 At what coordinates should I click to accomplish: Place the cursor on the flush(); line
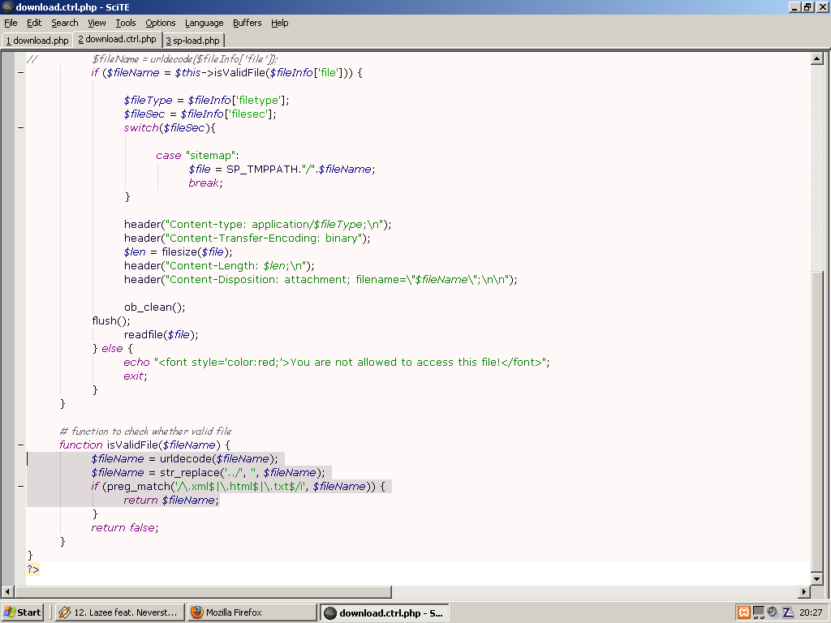pos(110,321)
